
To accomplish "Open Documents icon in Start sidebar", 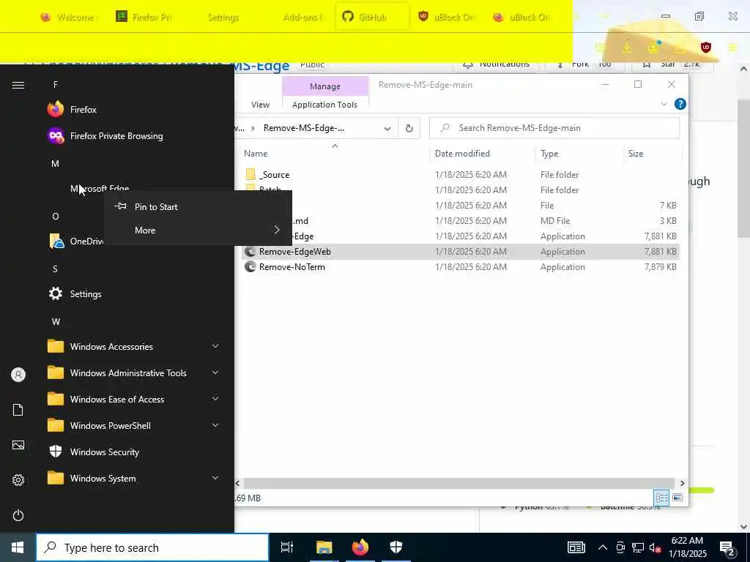I will [x=18, y=410].
